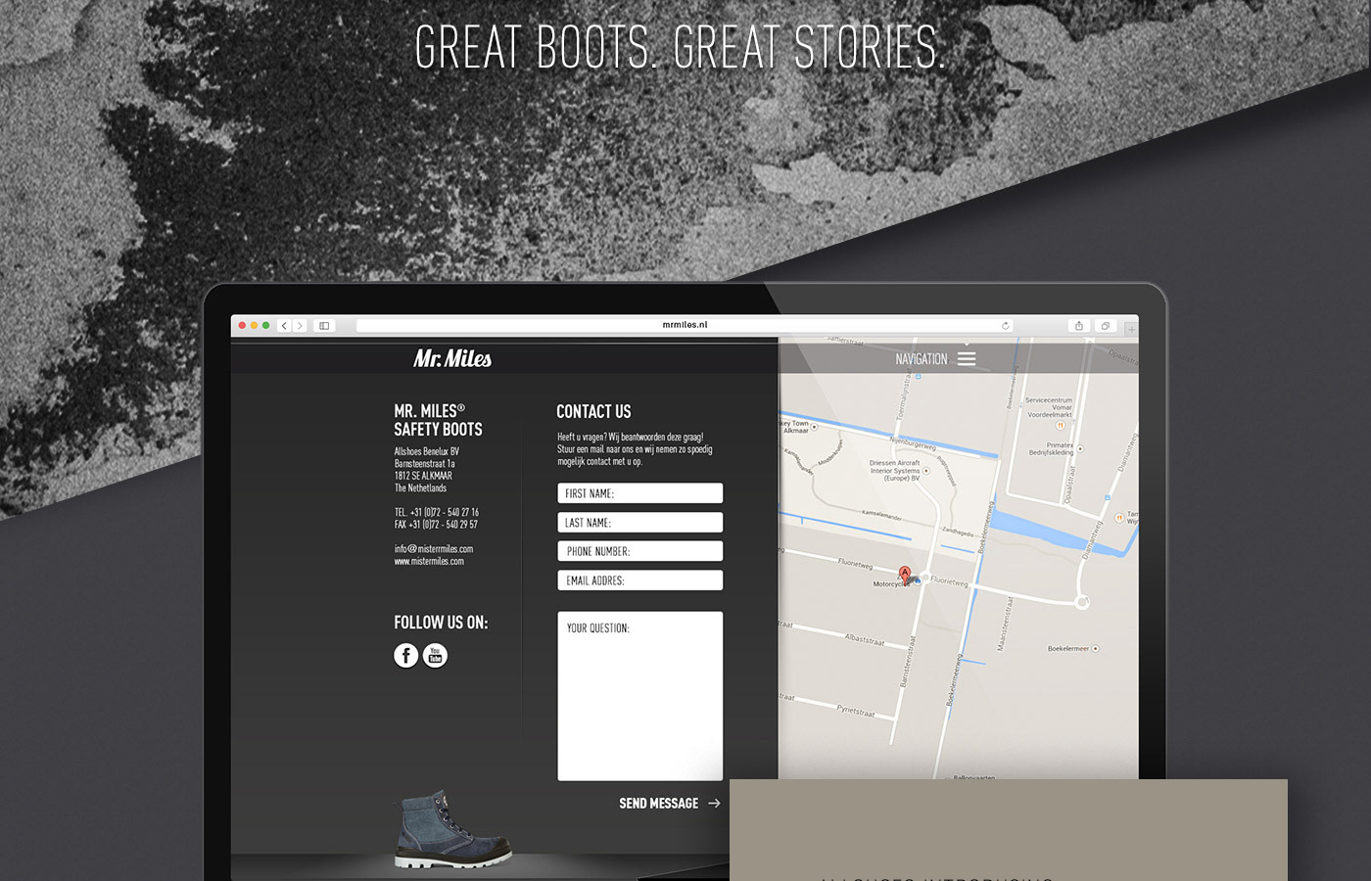Click the FAX +31 (0)72 - 540 29 57 number
The image size is (1371, 881).
(x=436, y=525)
